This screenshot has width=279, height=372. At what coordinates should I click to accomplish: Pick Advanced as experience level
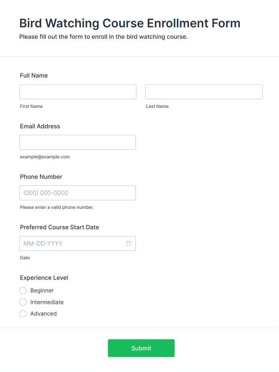tap(23, 313)
